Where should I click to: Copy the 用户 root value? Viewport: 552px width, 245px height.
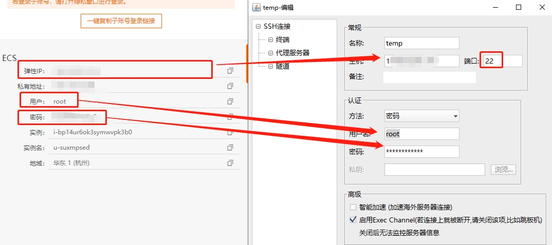pos(230,101)
